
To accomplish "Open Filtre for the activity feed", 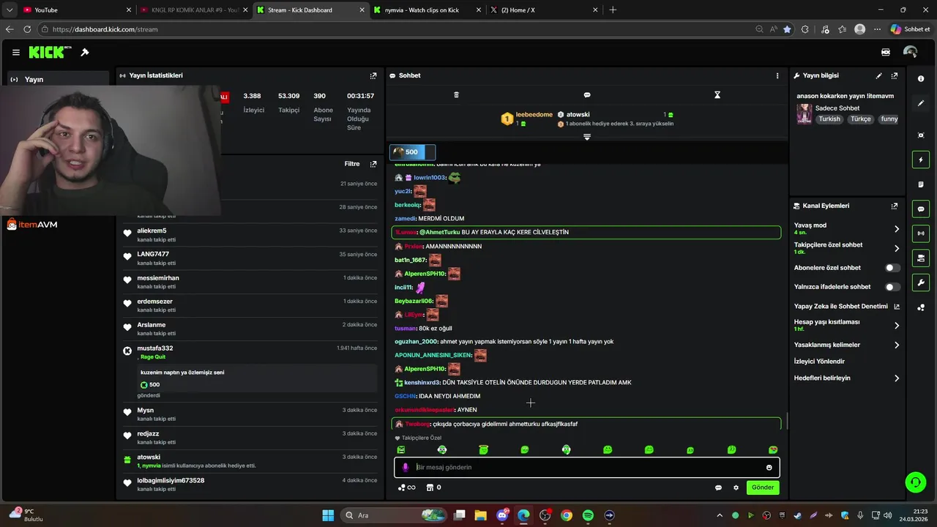I will [352, 164].
